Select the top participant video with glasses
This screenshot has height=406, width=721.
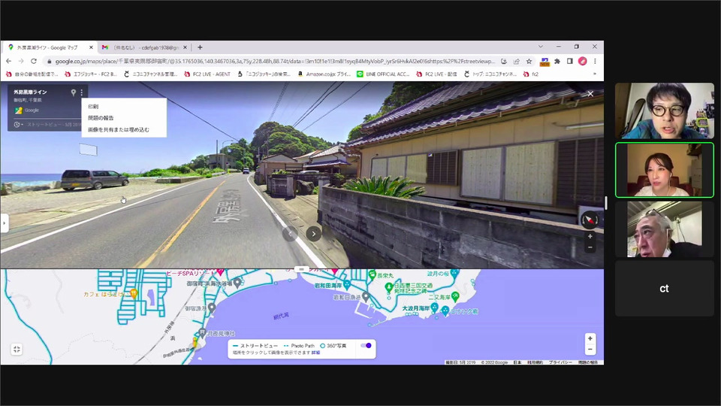click(x=665, y=111)
